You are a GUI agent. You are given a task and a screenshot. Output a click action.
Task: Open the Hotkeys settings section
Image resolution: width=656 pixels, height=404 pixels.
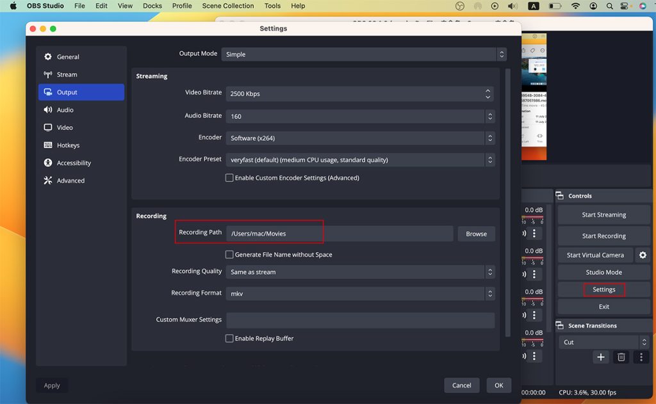[81, 145]
